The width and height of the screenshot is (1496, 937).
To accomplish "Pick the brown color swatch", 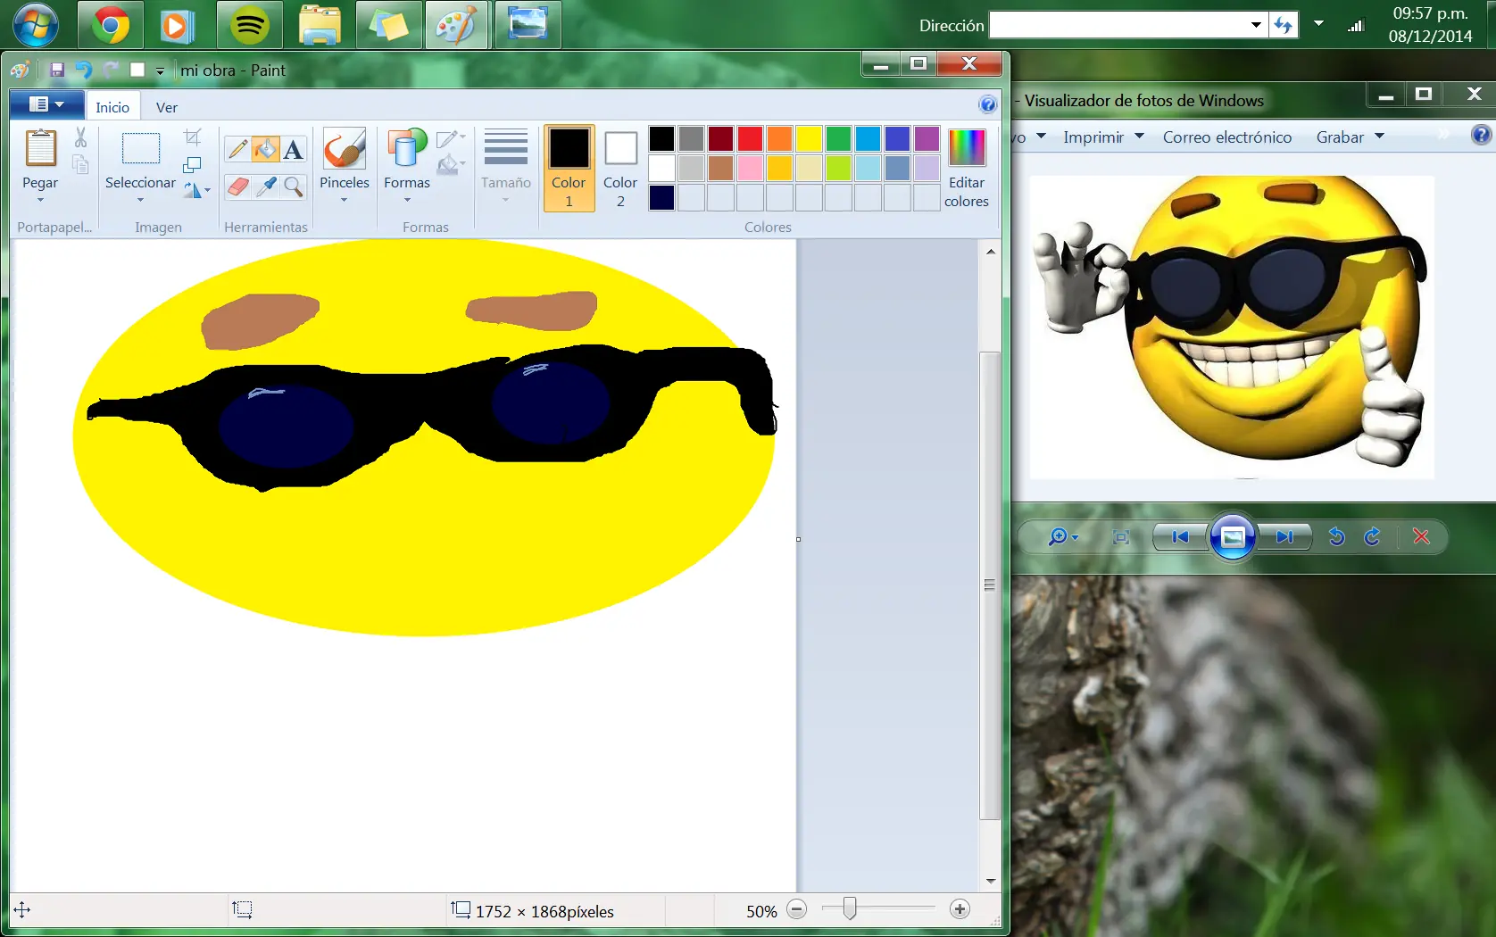I will (x=720, y=168).
